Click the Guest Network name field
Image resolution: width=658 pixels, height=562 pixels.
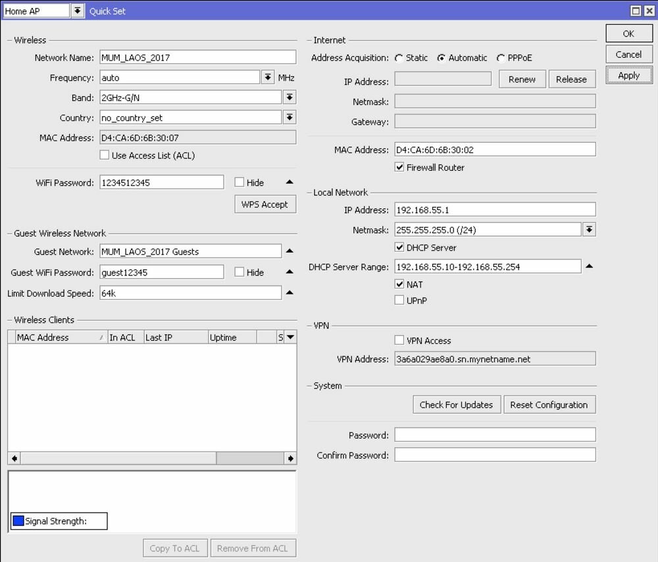pyautogui.click(x=191, y=252)
